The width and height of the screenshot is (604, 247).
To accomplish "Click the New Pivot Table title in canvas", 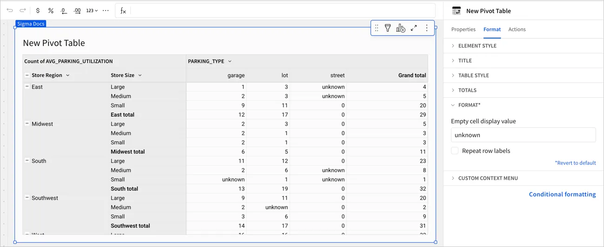I will point(54,43).
